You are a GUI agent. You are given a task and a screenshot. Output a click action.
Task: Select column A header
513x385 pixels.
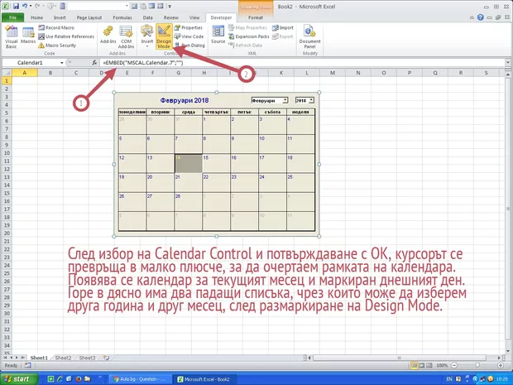click(25, 73)
